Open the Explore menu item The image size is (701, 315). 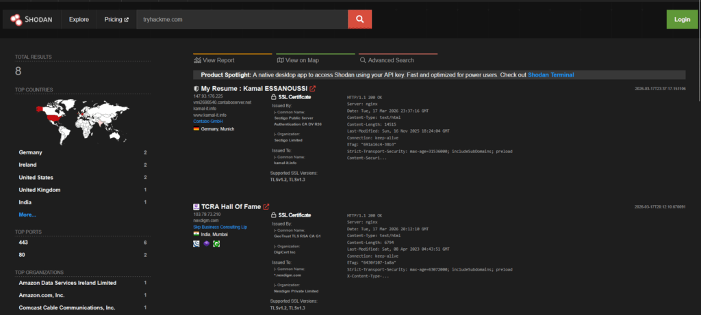(x=79, y=20)
